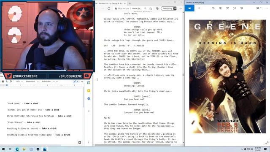Viewport: 270px width, 152px height.
Task: Click the Docs Explore button
Action: [x=80, y=142]
